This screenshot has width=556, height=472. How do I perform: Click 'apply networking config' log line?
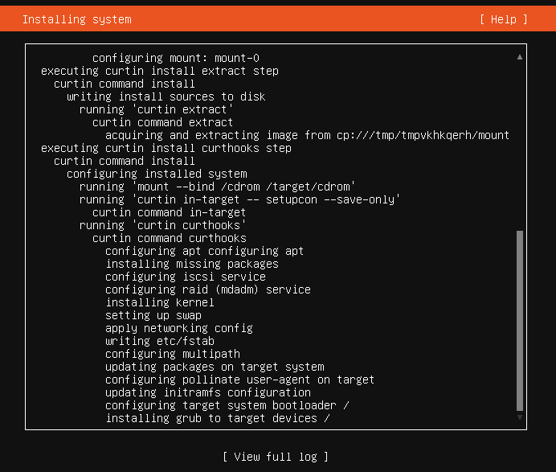(179, 328)
